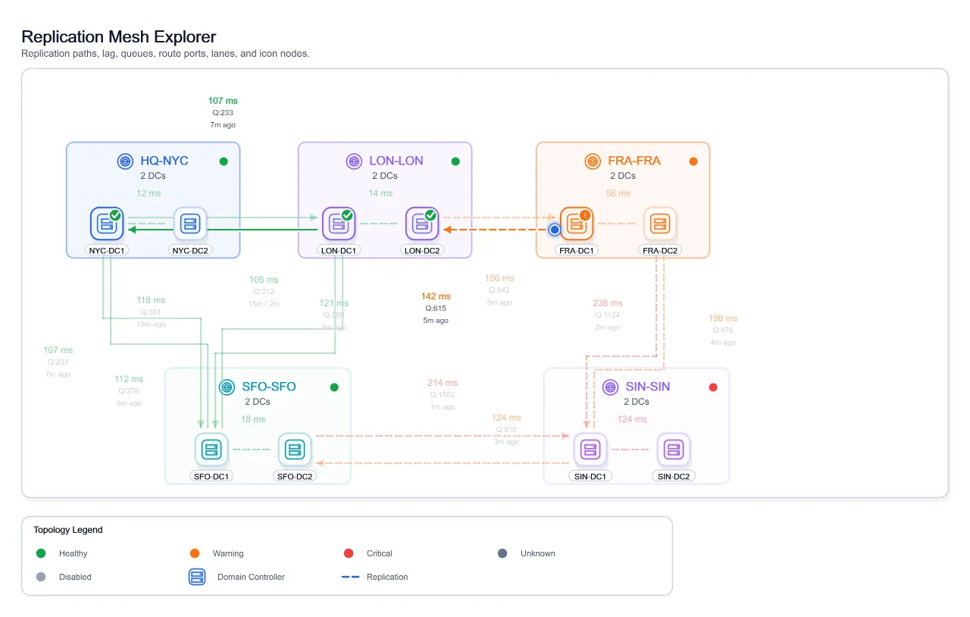Click the SIN-SIN red critical status dot
Image resolution: width=970 pixels, height=617 pixels.
pos(713,387)
